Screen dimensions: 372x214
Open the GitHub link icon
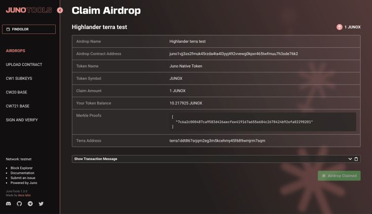coord(19,204)
